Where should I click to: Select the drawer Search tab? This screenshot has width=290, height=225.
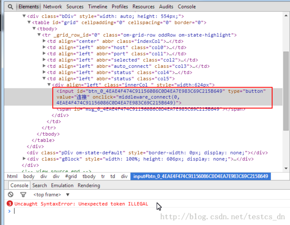click(40, 185)
